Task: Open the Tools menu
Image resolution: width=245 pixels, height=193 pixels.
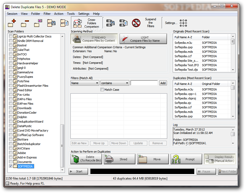Action: click(71, 14)
